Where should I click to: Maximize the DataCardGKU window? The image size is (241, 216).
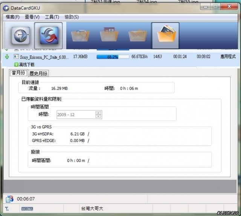215,6
